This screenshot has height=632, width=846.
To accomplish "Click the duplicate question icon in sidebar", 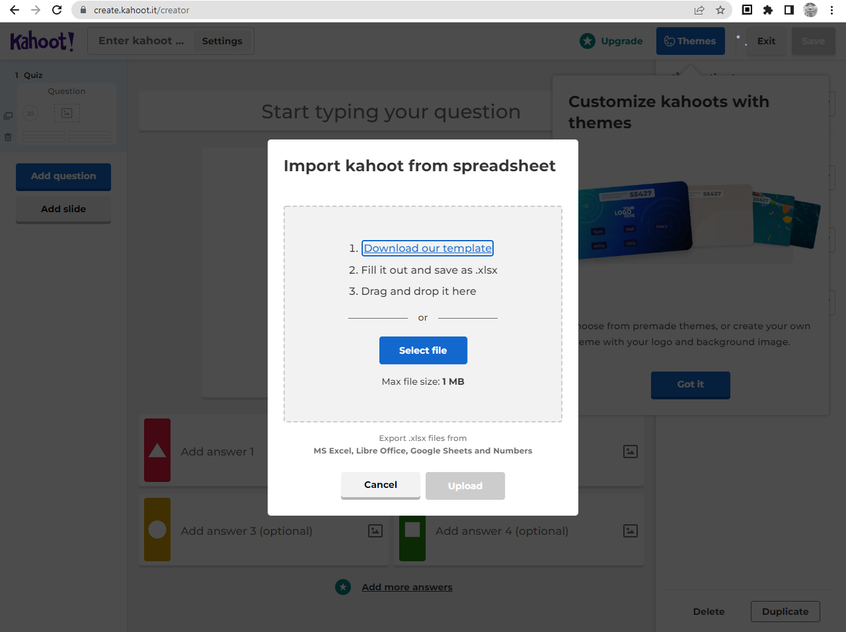I will [8, 116].
